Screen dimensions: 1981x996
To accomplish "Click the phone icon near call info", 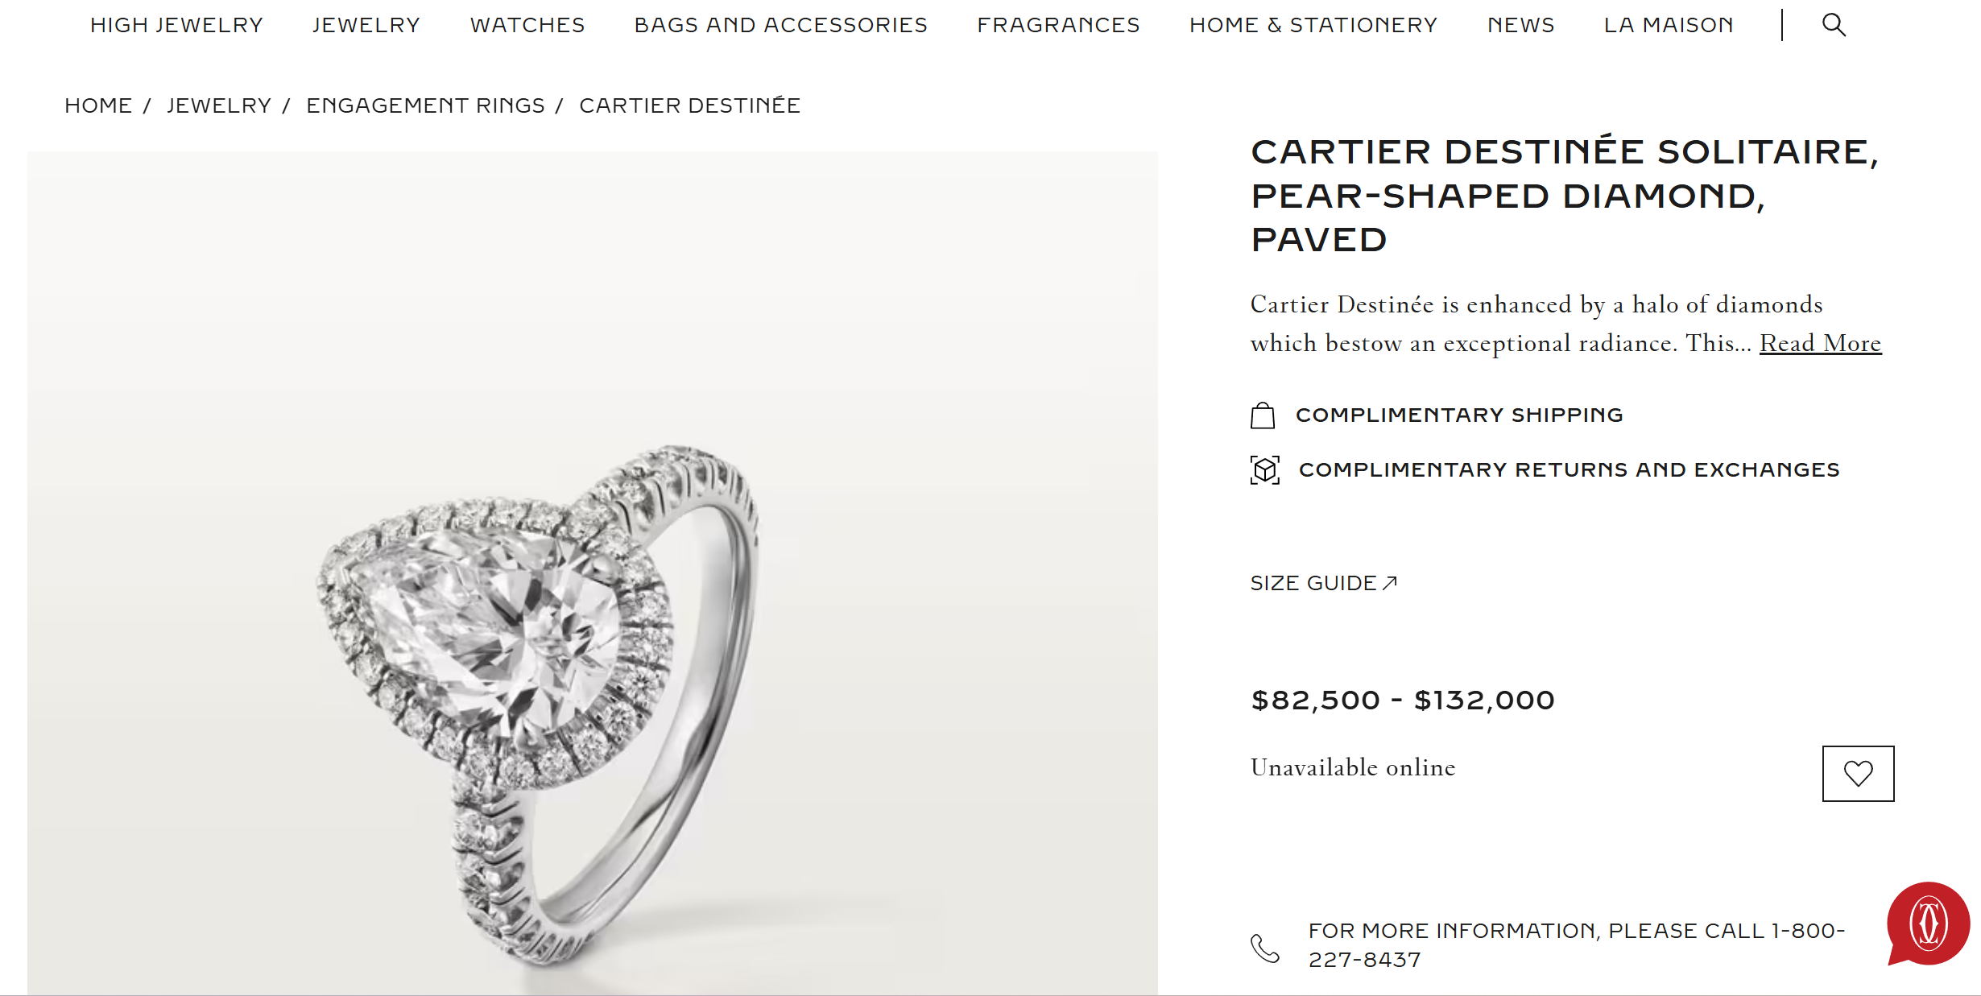I will tap(1264, 948).
